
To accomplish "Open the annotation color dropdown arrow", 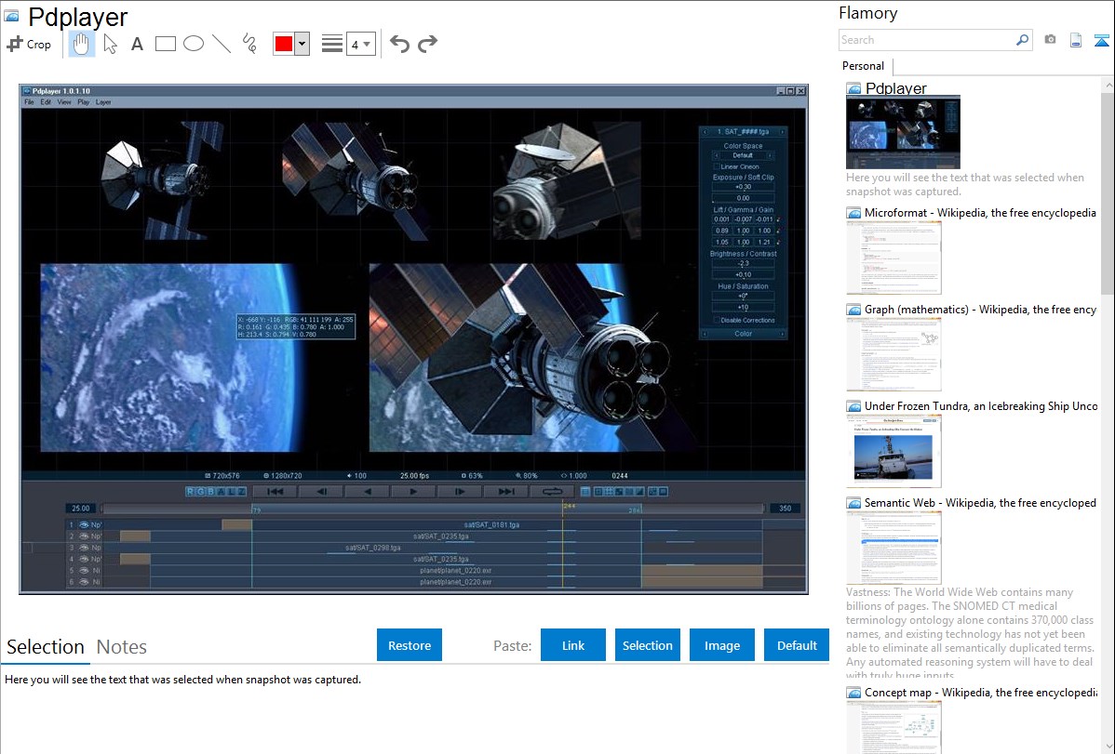I will point(302,44).
